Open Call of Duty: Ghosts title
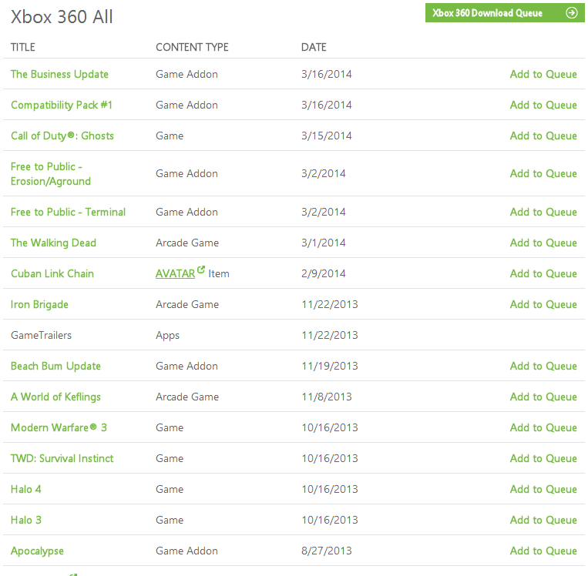 62,136
